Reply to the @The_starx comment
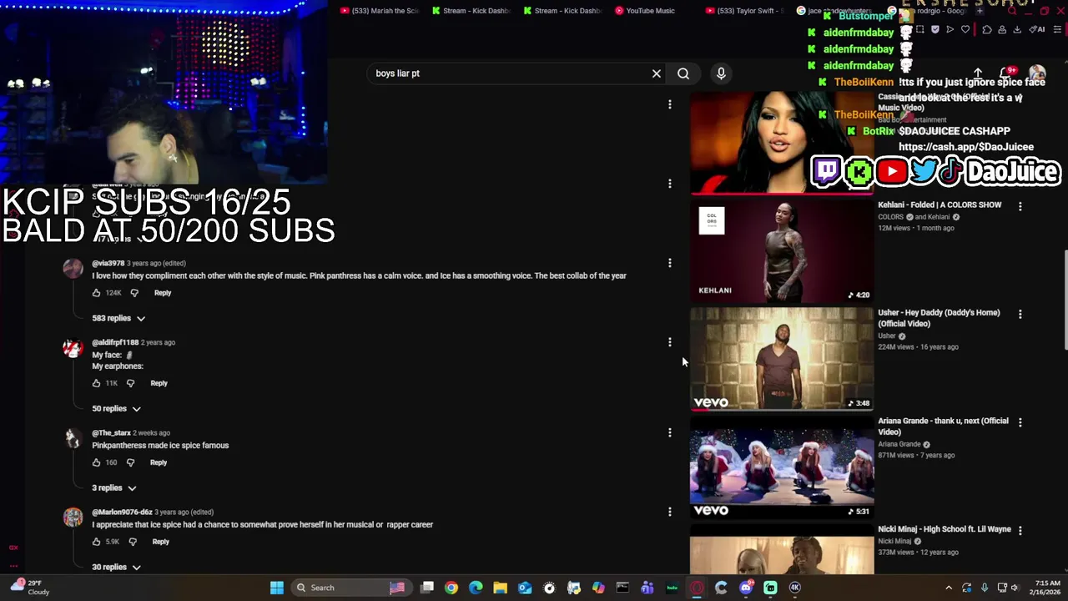This screenshot has width=1068, height=601. (159, 462)
